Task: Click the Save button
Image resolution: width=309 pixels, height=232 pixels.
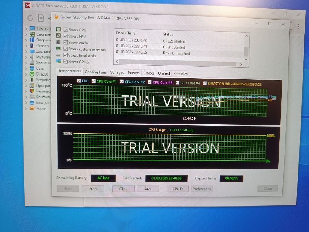Action: tap(148, 189)
